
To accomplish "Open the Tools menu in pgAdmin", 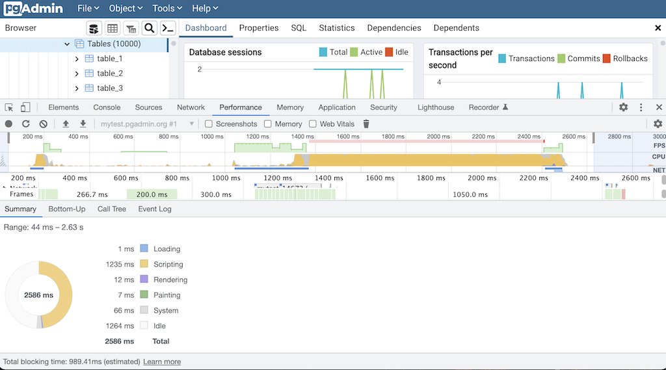I will click(167, 8).
